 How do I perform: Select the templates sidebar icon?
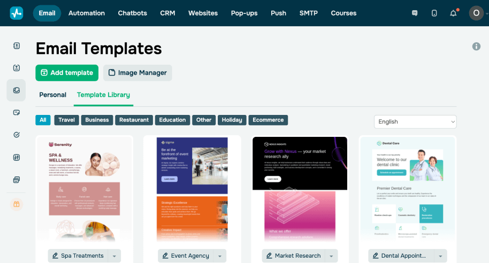16,90
